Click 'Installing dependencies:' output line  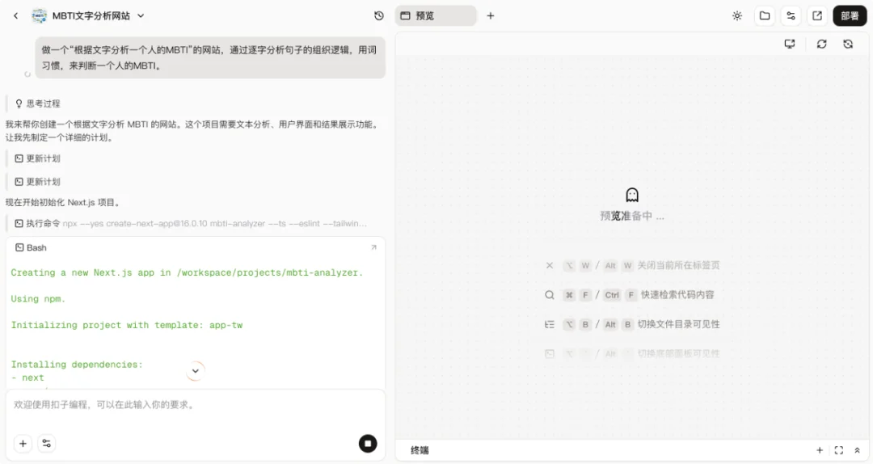click(77, 365)
